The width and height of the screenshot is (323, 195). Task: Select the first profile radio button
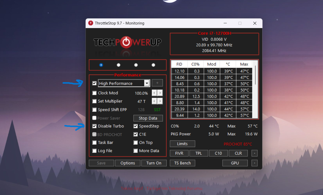coord(101,65)
